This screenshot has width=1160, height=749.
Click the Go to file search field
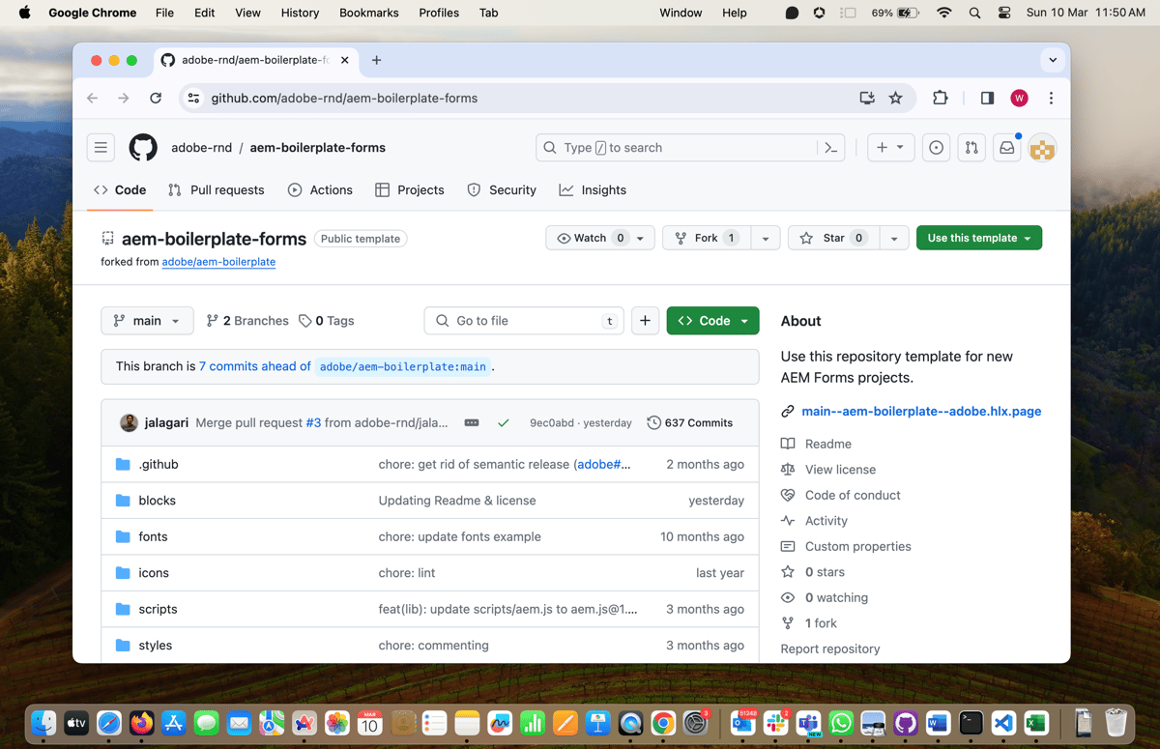pyautogui.click(x=523, y=320)
